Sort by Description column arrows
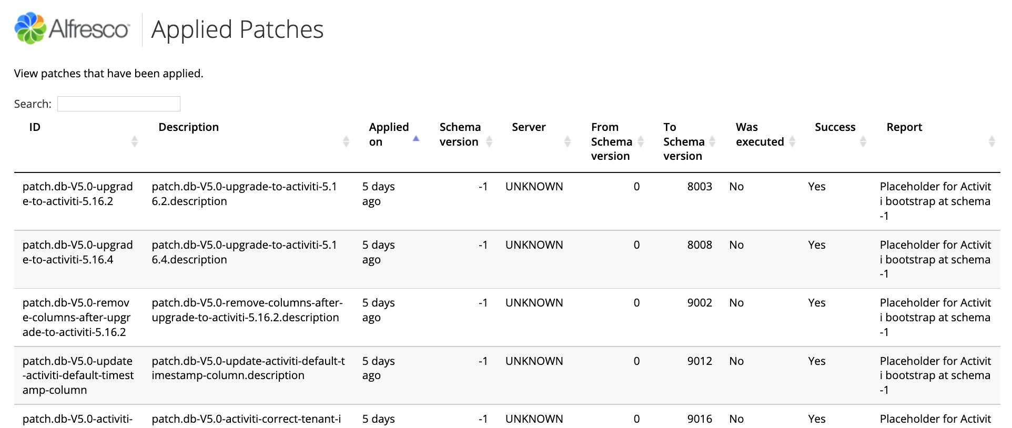 (x=346, y=141)
